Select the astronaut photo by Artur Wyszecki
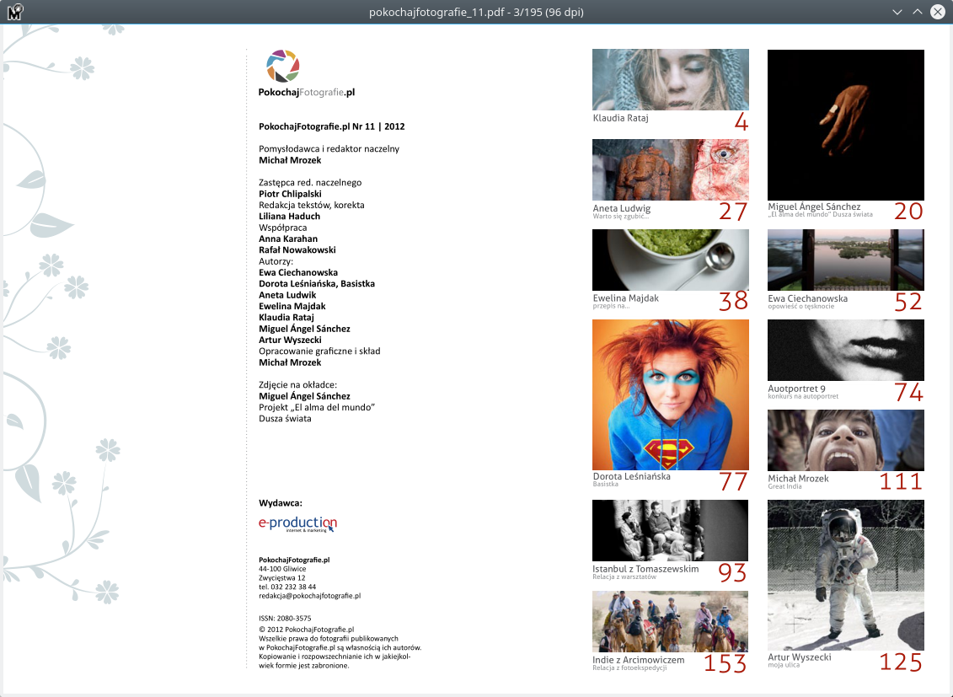 coord(845,575)
